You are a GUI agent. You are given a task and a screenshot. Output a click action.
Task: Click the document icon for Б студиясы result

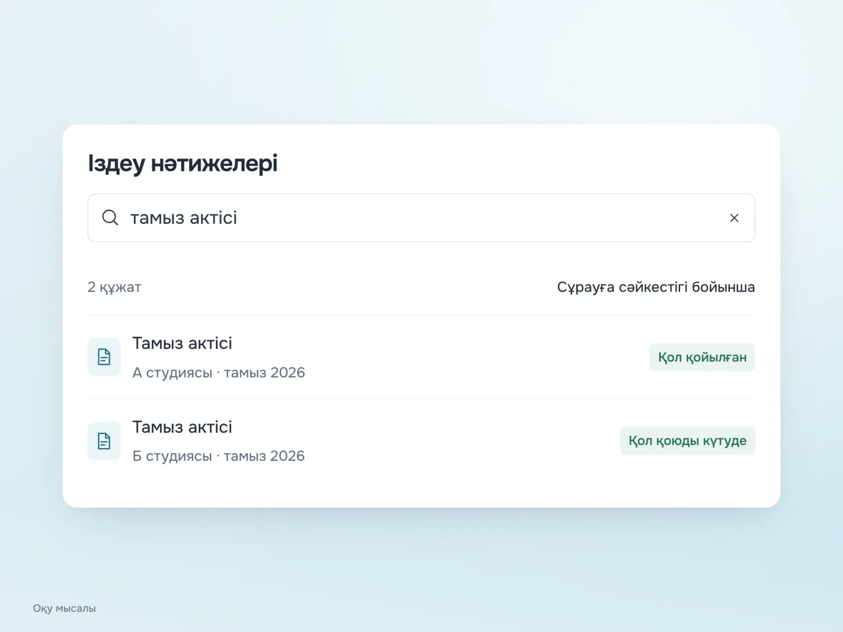pyautogui.click(x=104, y=441)
